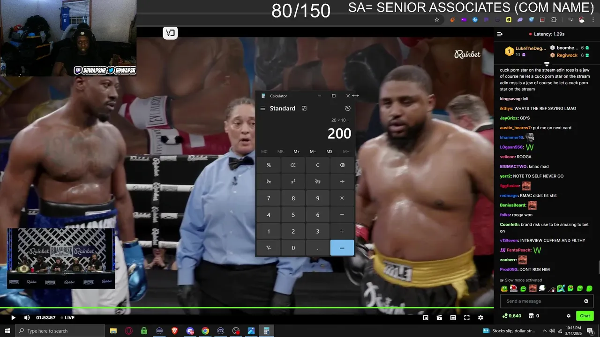Click the multiply operator key
The image size is (600, 337).
click(x=342, y=198)
